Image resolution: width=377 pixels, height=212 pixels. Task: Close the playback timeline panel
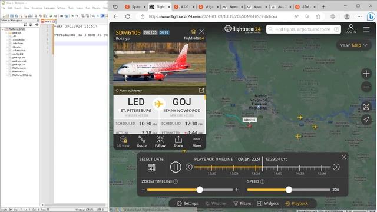click(343, 157)
